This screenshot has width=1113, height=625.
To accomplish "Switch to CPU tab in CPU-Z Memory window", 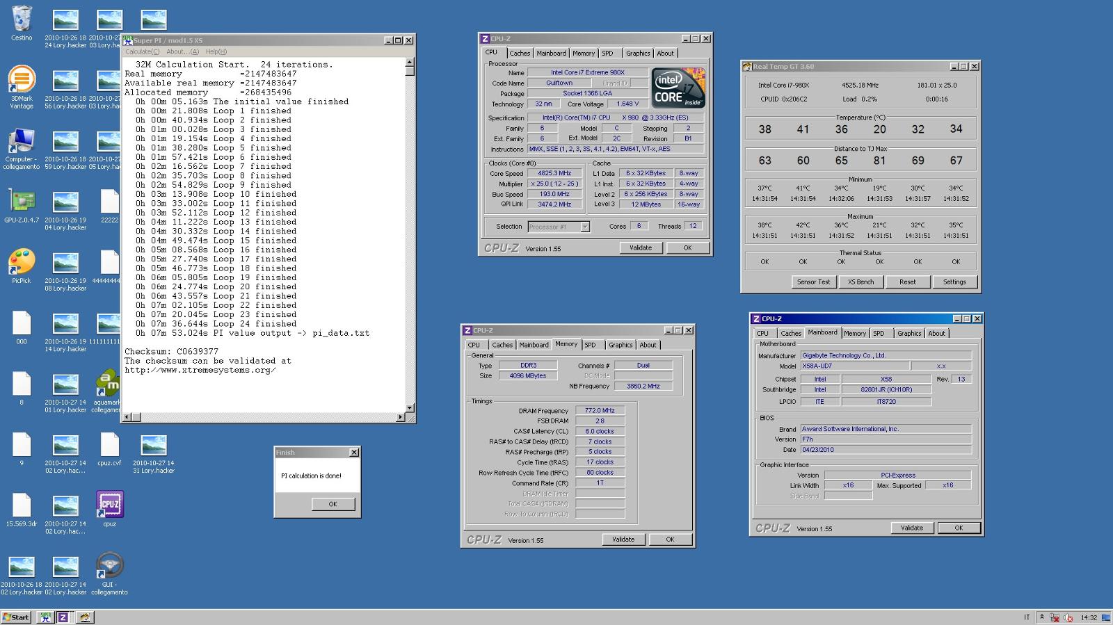I will click(x=474, y=345).
